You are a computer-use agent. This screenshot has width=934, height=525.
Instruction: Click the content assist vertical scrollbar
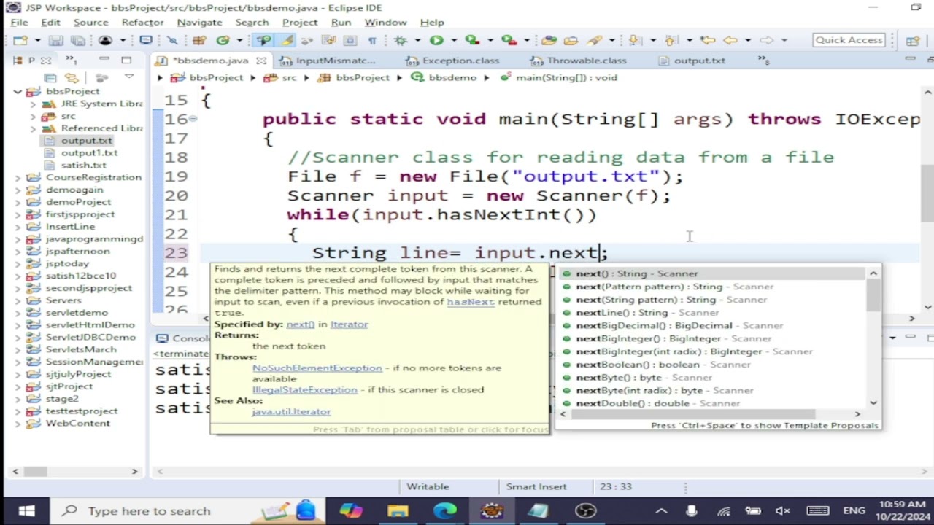pos(873,338)
